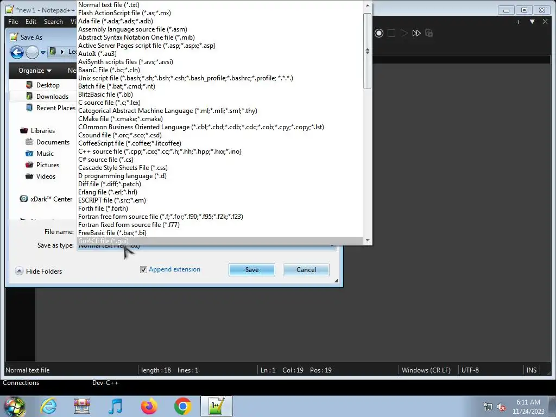The image size is (556, 417).
Task: Open the Edit menu
Action: pos(31,22)
